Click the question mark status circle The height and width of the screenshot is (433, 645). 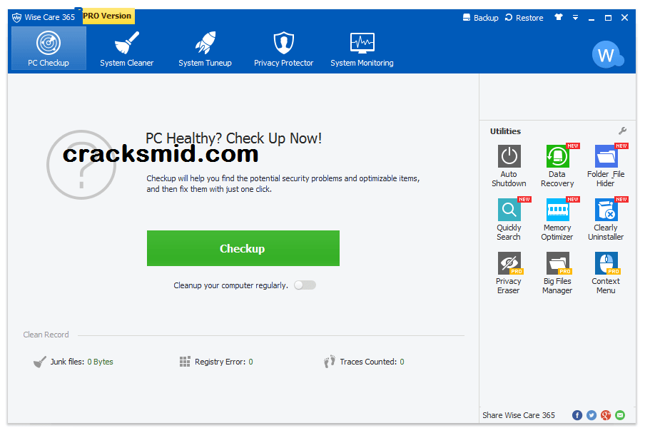tap(81, 165)
